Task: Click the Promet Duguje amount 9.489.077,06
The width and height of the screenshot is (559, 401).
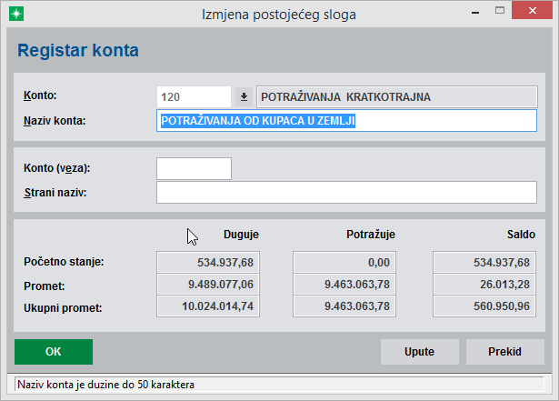Action: click(x=209, y=285)
